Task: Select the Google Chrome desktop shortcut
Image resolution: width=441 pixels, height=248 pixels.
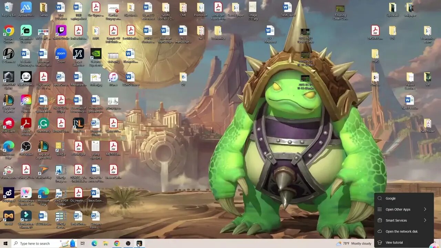Action: click(9, 34)
